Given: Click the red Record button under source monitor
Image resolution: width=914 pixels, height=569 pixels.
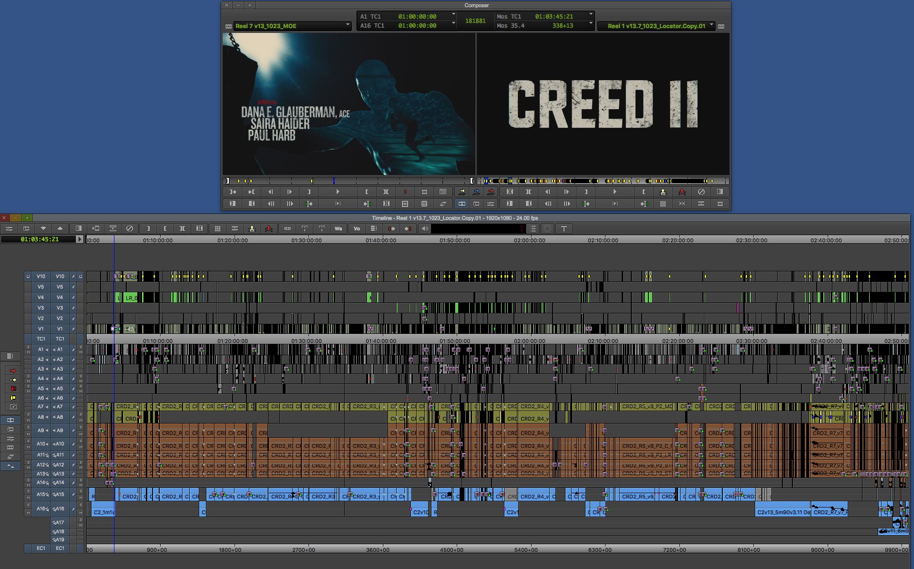Looking at the screenshot, I should 405,192.
